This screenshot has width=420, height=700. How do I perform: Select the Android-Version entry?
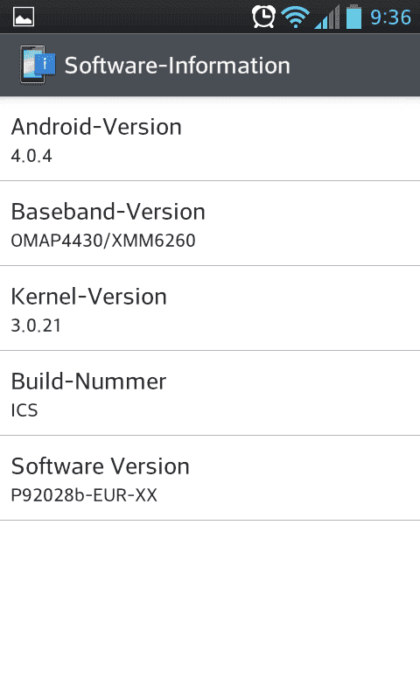(x=210, y=139)
